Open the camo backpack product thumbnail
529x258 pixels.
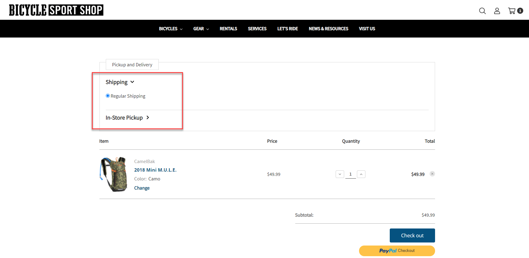click(x=114, y=174)
